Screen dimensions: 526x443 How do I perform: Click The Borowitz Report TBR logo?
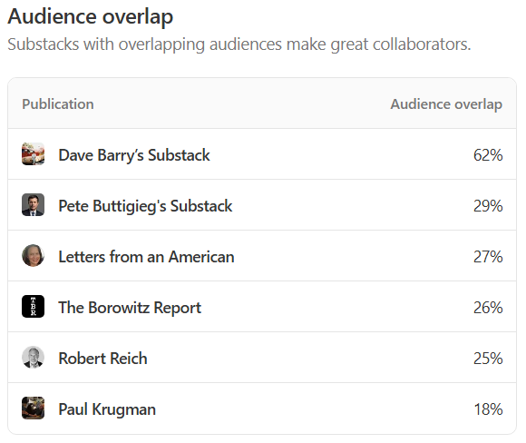(33, 306)
